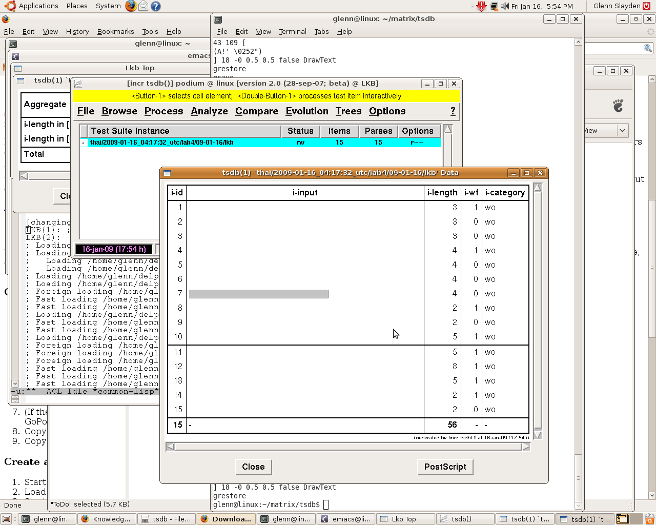The image size is (656, 525).
Task: Click the trash icon in bottom panel
Action: click(x=649, y=519)
